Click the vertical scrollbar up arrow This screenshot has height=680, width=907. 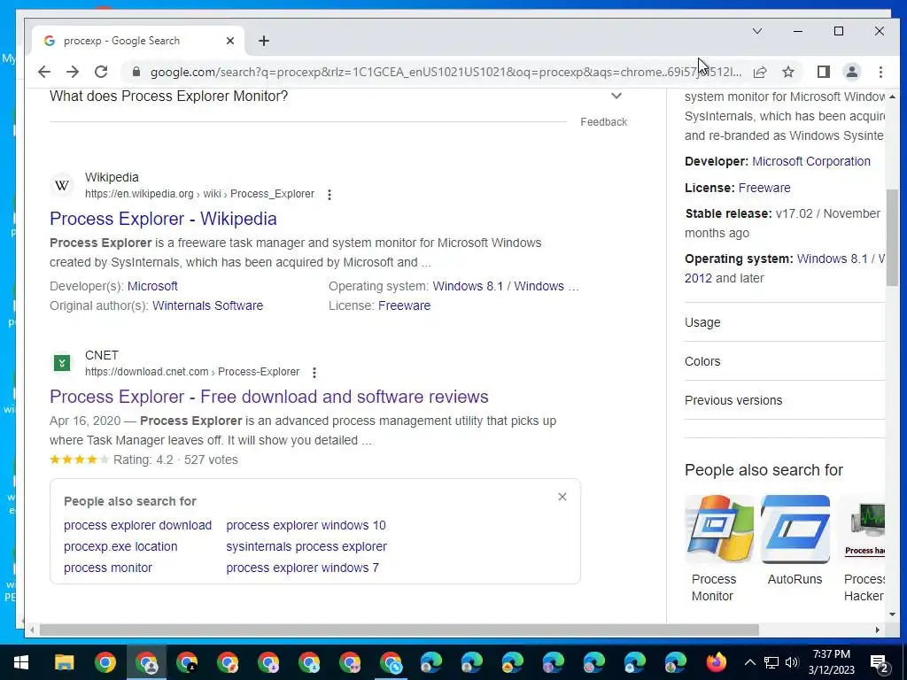892,97
